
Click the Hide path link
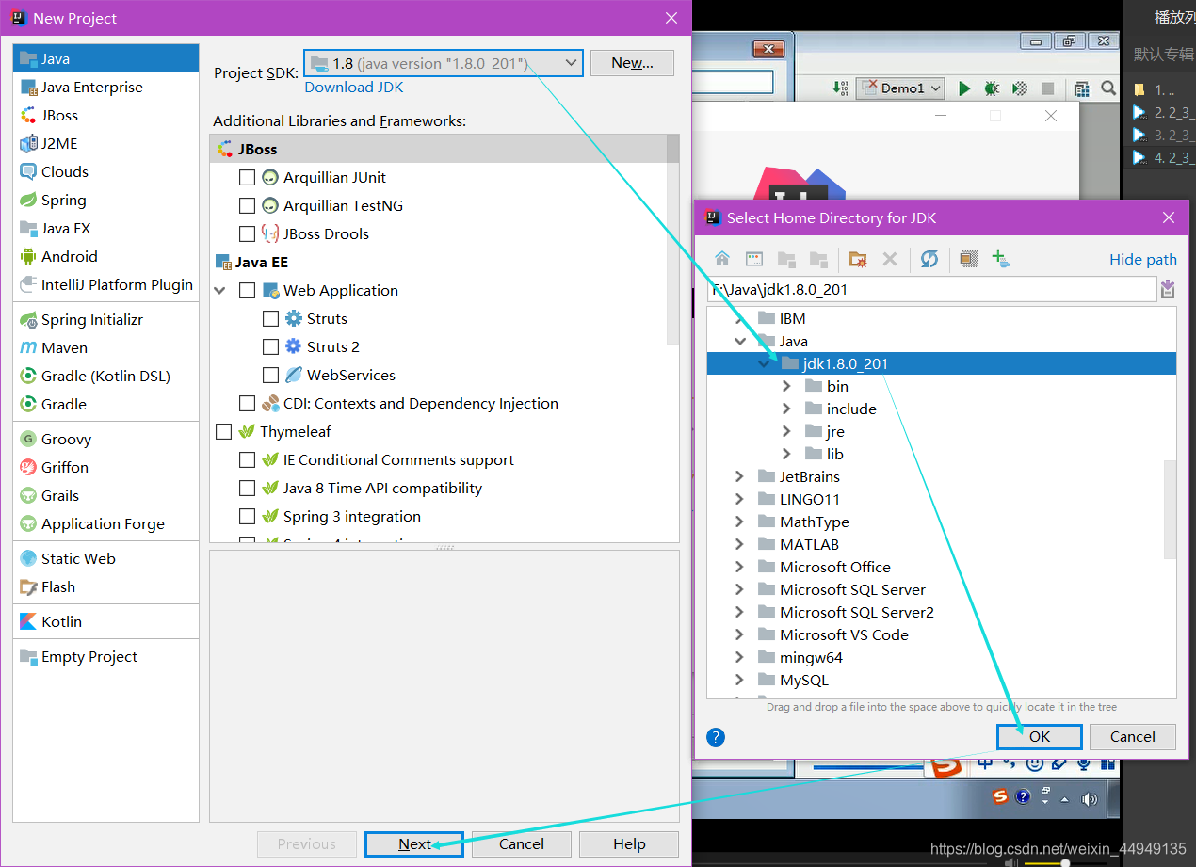1143,259
